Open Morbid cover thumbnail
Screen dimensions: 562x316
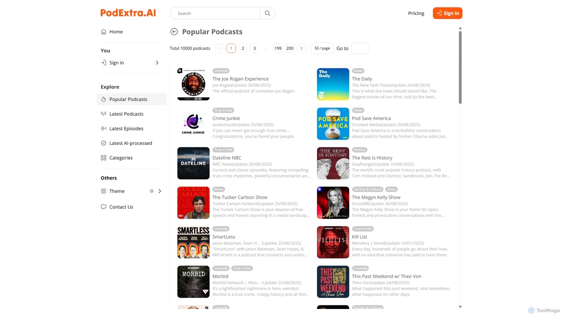[194, 282]
